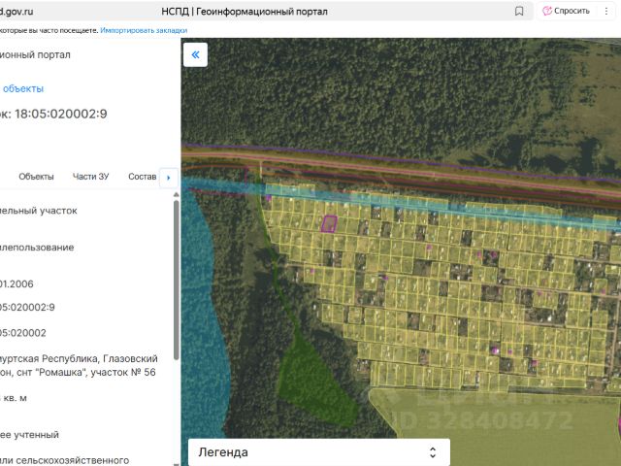Select the address text участок № 56
This screenshot has height=466, width=621.
(x=123, y=373)
